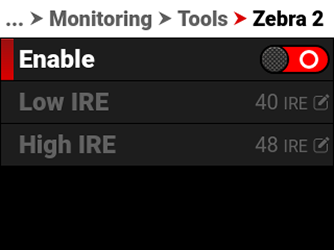
Task: Click the red arrow before Zebra 2
Action: [240, 19]
